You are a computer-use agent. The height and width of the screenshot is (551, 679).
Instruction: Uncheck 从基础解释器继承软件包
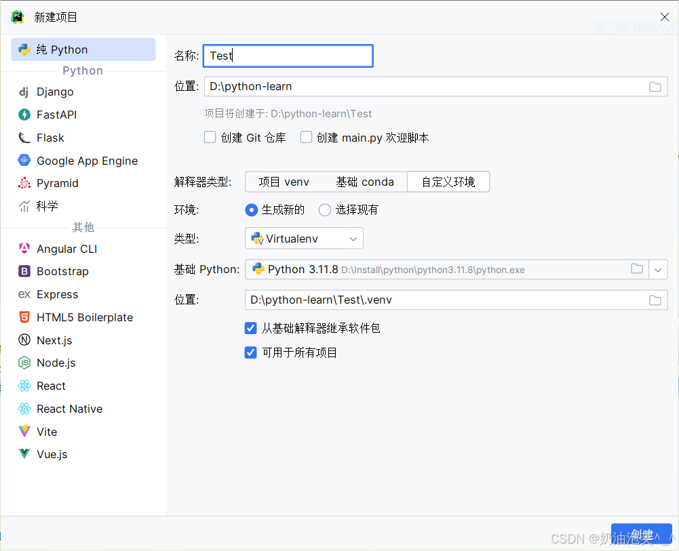pos(251,328)
